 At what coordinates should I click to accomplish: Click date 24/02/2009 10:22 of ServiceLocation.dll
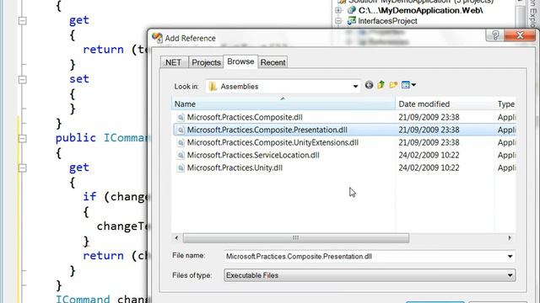pos(429,155)
